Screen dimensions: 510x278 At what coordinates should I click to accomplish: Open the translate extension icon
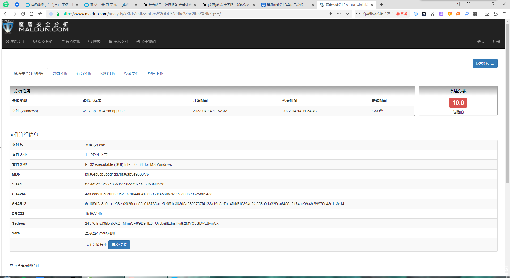441,14
